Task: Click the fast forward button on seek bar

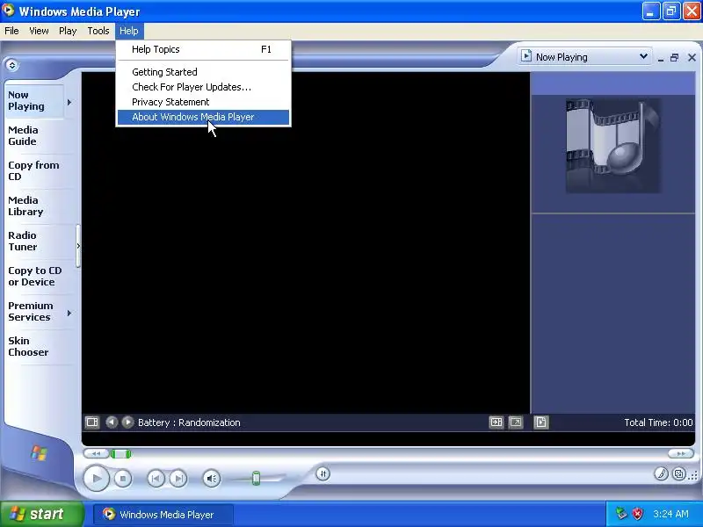Action: click(x=680, y=454)
